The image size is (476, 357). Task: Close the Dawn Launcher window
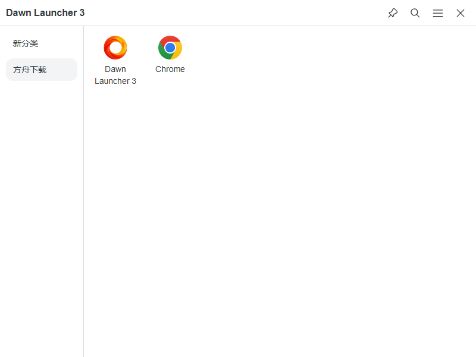pos(461,13)
